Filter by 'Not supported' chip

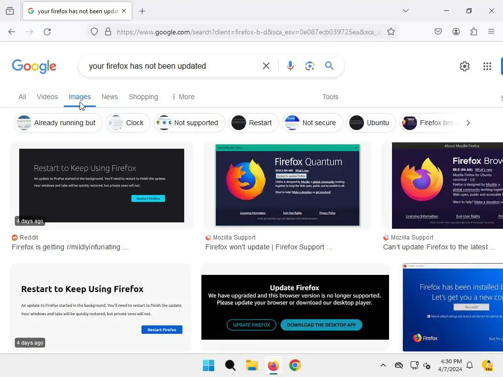(x=189, y=123)
